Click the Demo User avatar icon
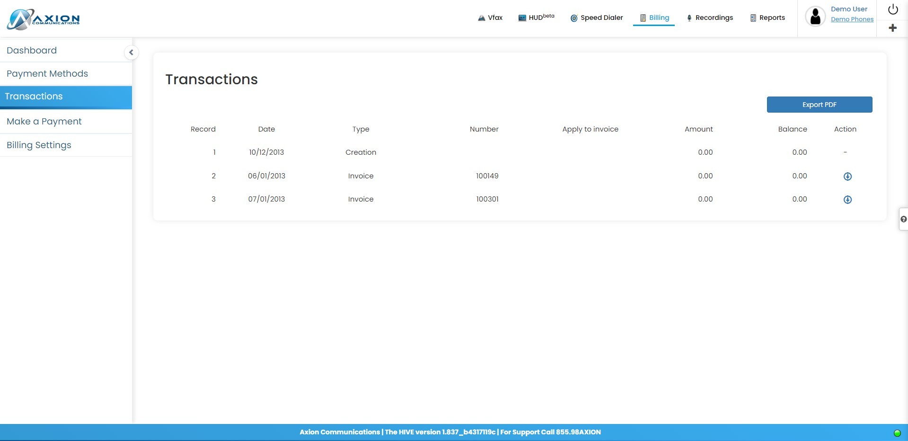 [x=815, y=17]
